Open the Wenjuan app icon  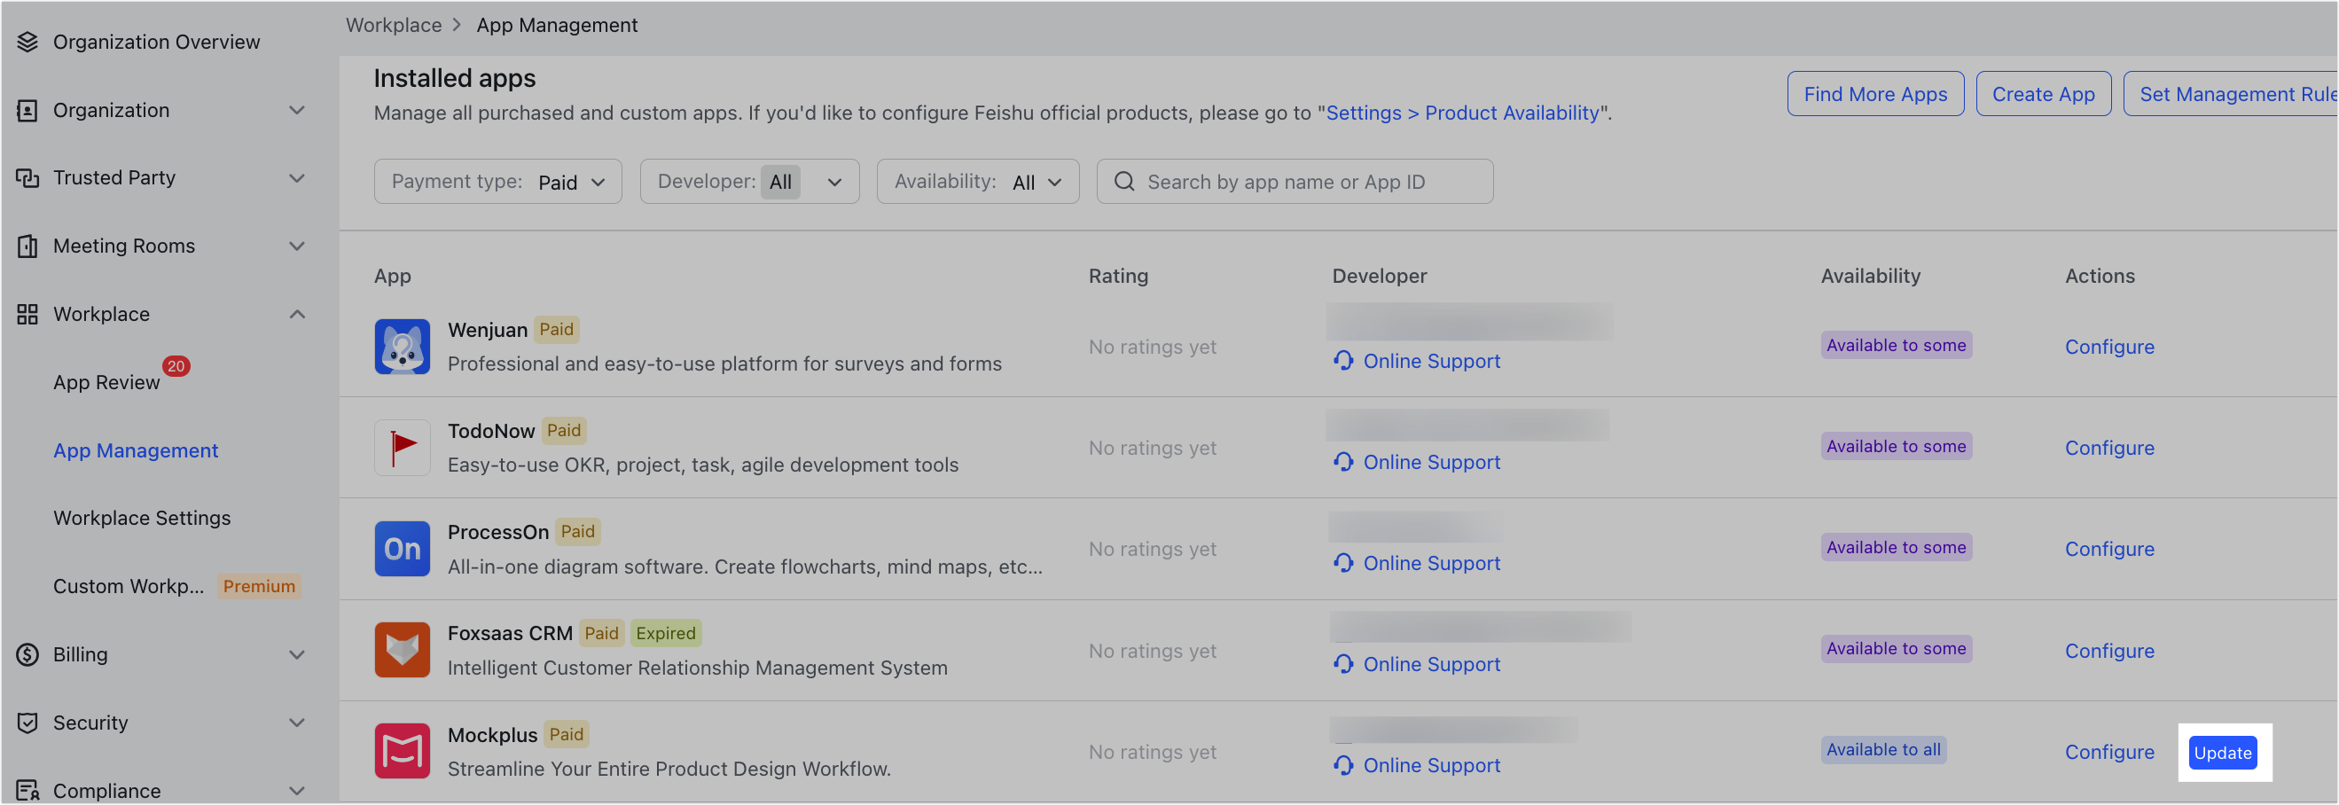tap(402, 346)
